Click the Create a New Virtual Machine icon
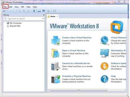 (x=56, y=40)
